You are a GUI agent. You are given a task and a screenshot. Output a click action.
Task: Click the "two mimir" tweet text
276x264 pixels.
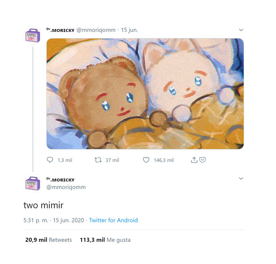click(43, 205)
